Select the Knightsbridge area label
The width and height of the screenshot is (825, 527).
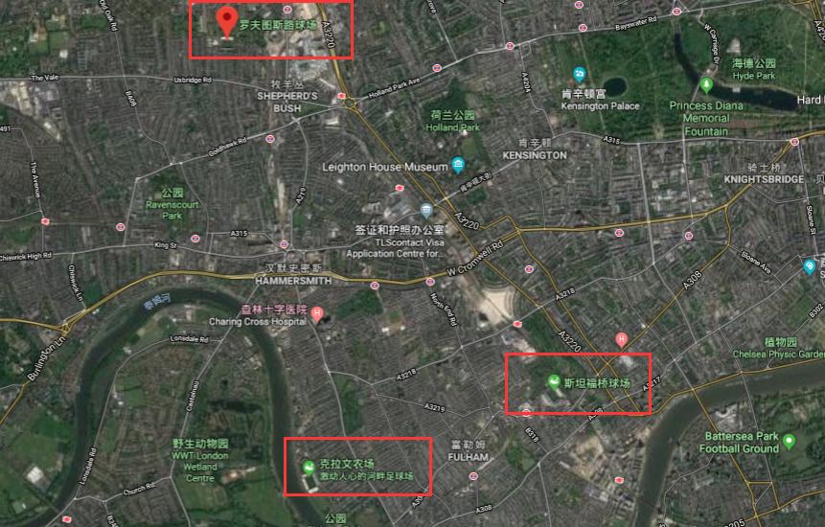click(764, 173)
